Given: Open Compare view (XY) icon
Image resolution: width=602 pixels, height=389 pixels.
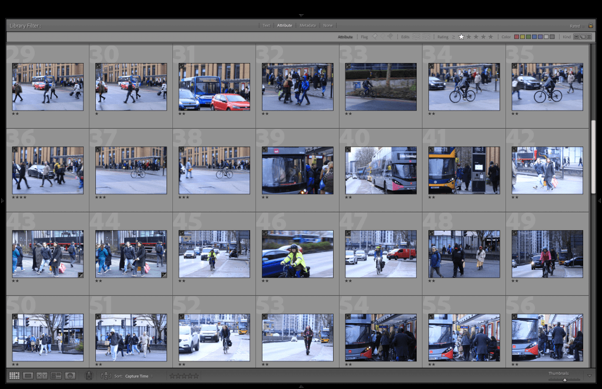Looking at the screenshot, I should pos(42,375).
